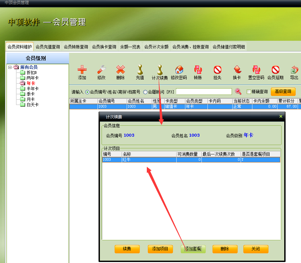
Task: Click 储值卡 cell in member row
Action: tap(175, 106)
